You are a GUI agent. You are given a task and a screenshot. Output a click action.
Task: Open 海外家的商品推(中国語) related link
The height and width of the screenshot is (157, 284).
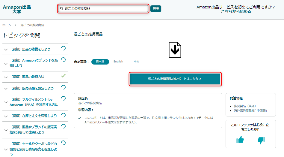coord(250,110)
